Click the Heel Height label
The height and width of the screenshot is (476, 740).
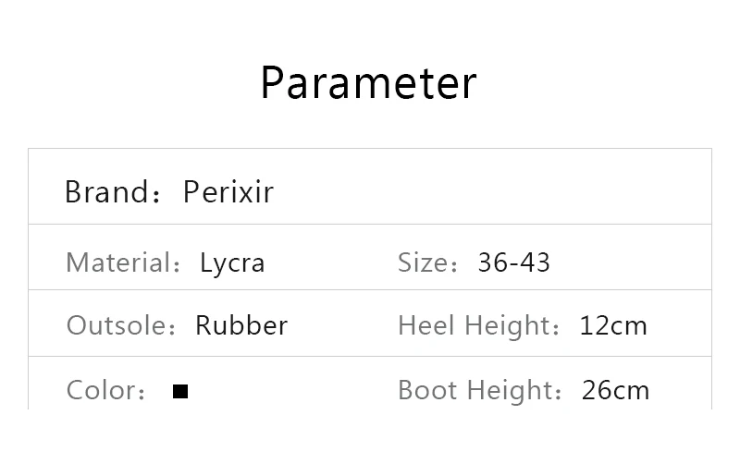pyautogui.click(x=475, y=325)
